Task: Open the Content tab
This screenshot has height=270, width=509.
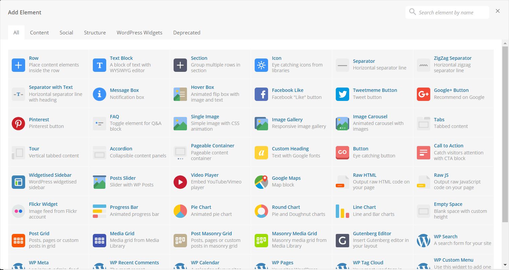Action: pyautogui.click(x=40, y=32)
